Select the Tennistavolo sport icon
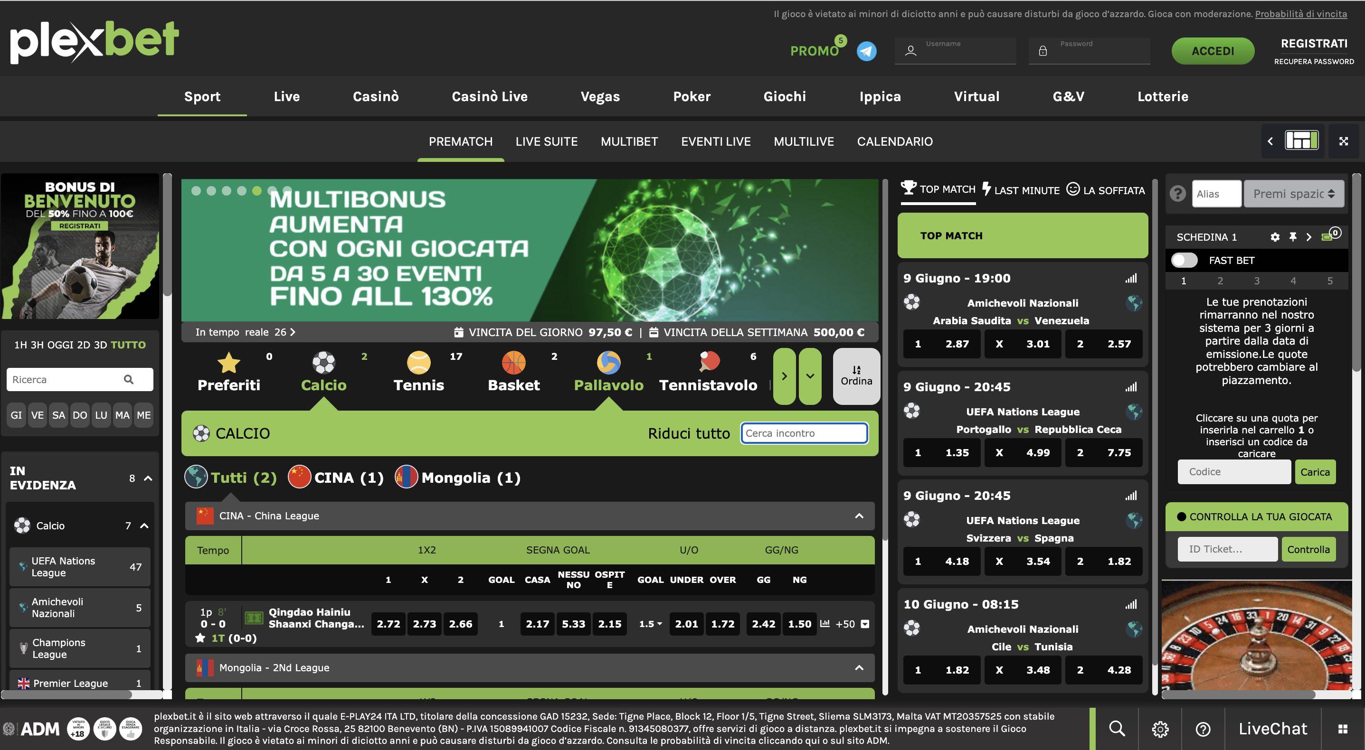This screenshot has width=1365, height=750. [x=707, y=363]
